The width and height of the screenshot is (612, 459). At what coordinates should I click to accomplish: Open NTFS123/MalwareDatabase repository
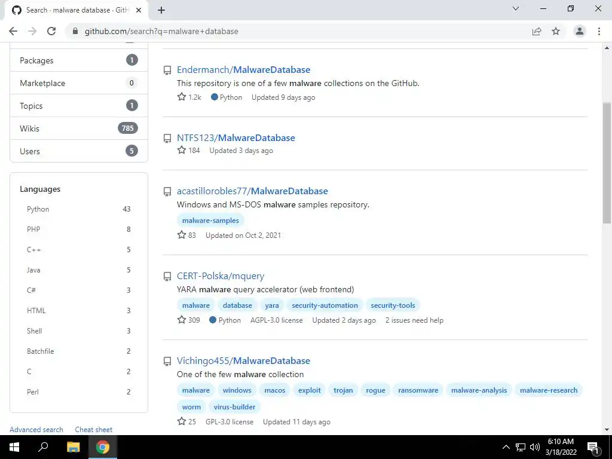(235, 138)
